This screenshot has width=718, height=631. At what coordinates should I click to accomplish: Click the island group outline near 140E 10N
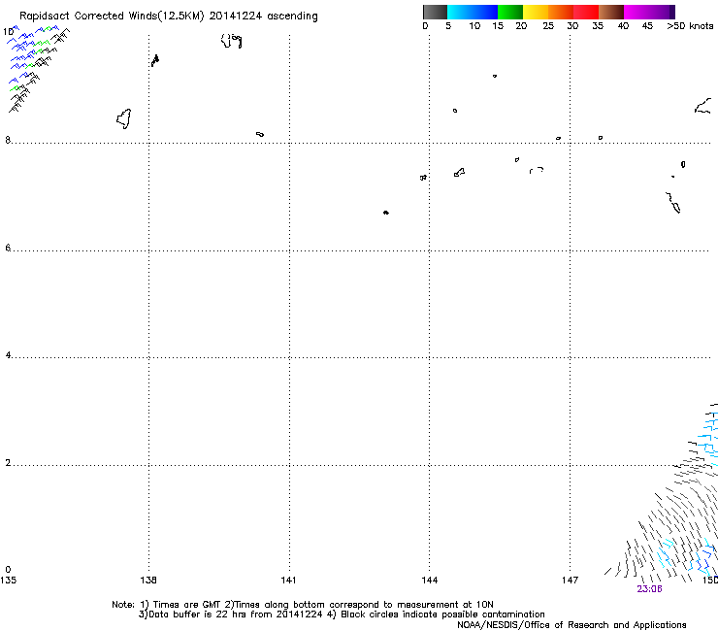pyautogui.click(x=231, y=41)
